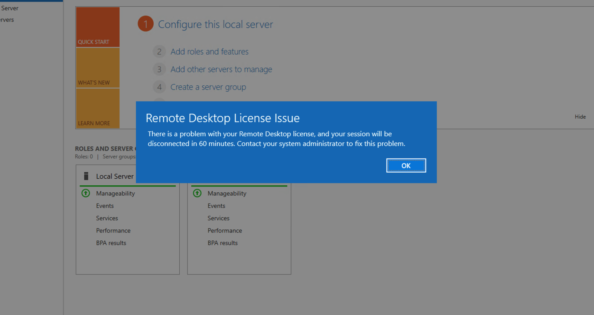This screenshot has height=315, width=594.
Task: Open Services in the second server tile
Action: [218, 218]
